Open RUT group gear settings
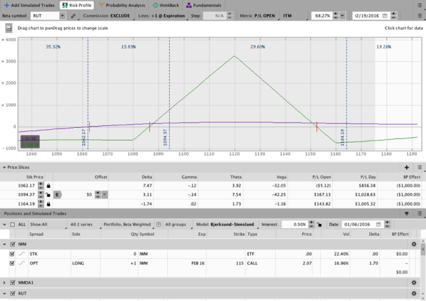 click(x=414, y=294)
